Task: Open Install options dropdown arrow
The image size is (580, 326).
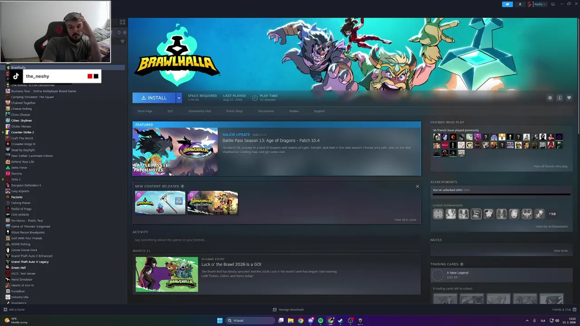Action: coord(179,98)
